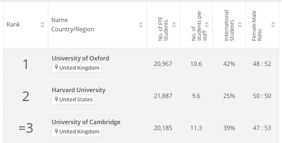Sort by International Students arrows
The height and width of the screenshot is (143, 282).
point(240,25)
